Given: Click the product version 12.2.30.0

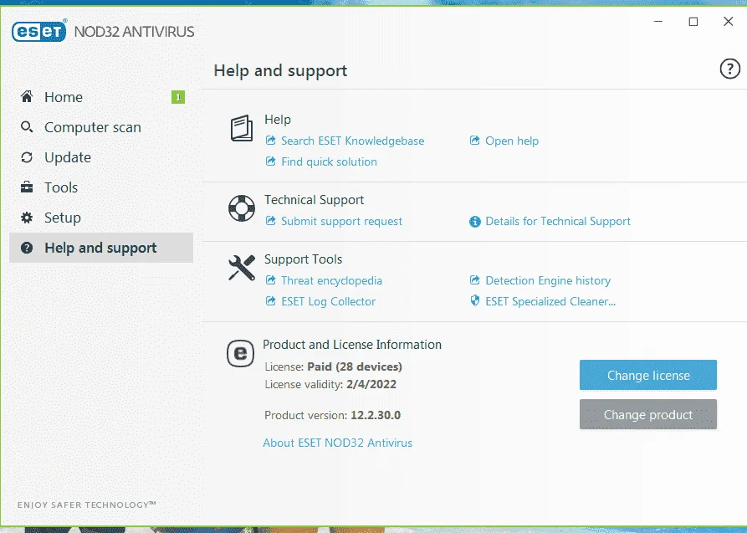Looking at the screenshot, I should click(x=376, y=415).
